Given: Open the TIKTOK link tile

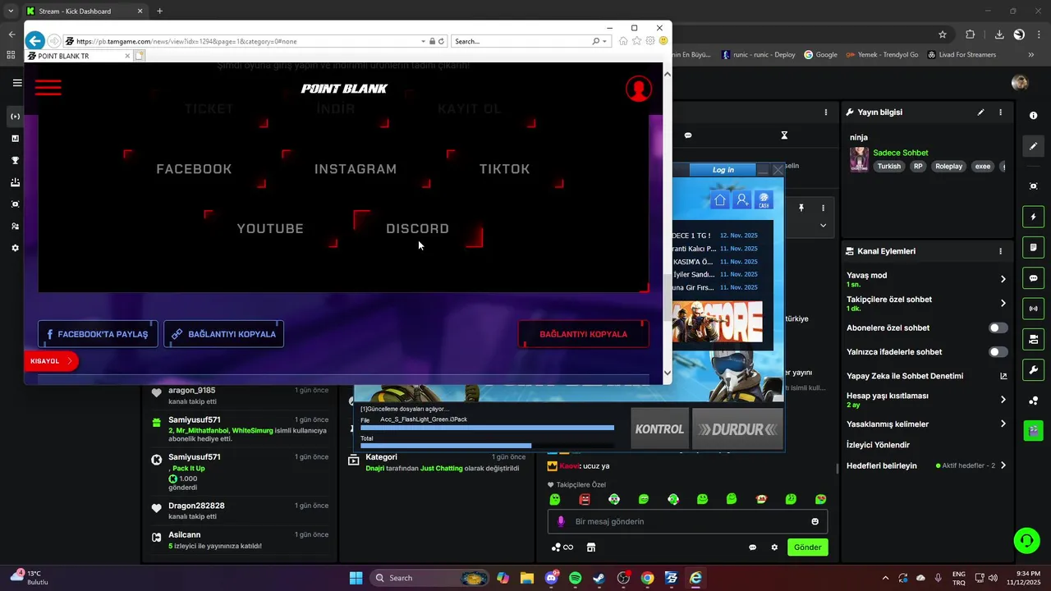Looking at the screenshot, I should [x=504, y=169].
